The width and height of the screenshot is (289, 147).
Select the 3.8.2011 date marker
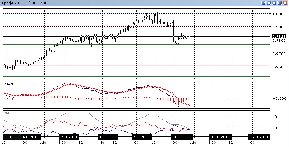click(12, 137)
